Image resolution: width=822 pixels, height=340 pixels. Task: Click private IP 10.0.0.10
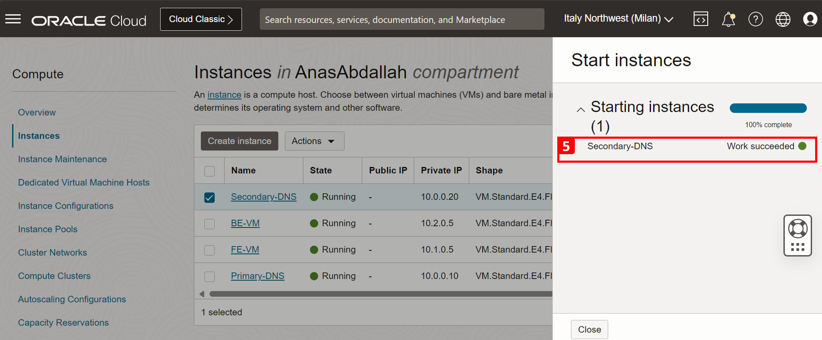coord(439,276)
